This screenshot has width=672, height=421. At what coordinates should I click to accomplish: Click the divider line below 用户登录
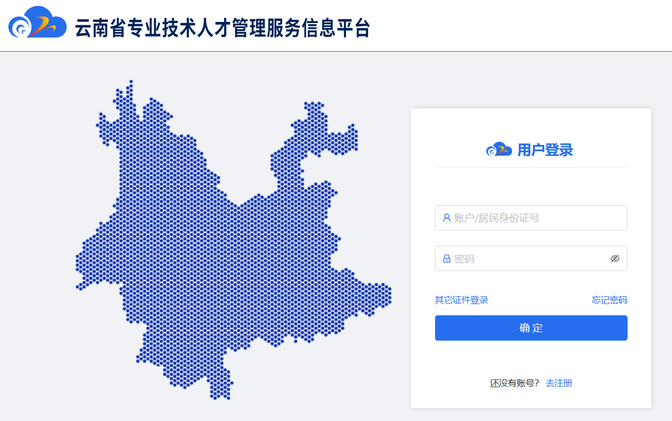click(x=531, y=168)
